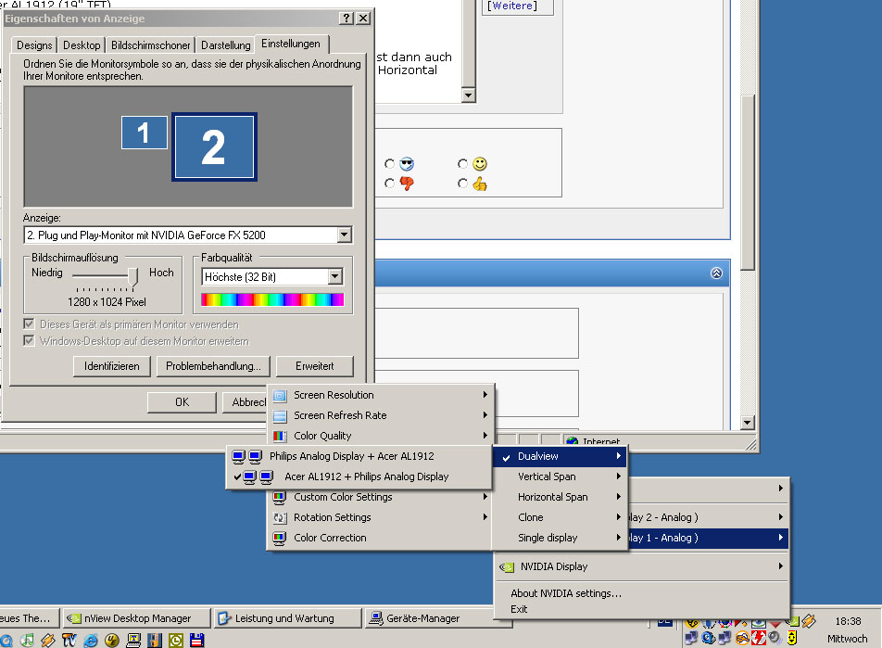
Task: Click the Erweitert button
Action: click(315, 366)
